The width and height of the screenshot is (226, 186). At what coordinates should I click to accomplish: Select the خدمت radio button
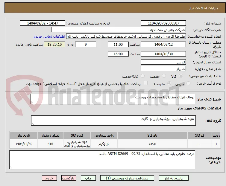click(164, 76)
